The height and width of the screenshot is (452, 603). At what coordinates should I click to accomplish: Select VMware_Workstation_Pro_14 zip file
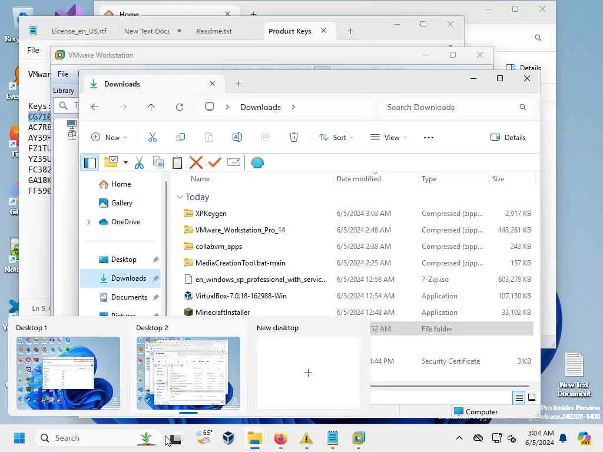tap(357, 230)
